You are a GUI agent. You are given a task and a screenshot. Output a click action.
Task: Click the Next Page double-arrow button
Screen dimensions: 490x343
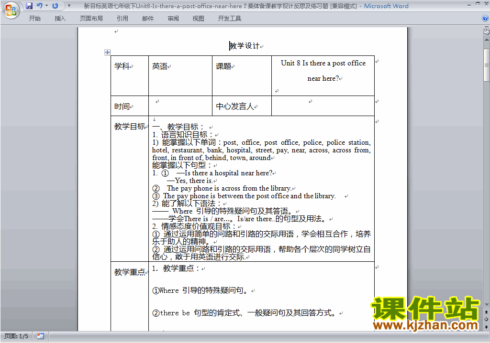486,327
